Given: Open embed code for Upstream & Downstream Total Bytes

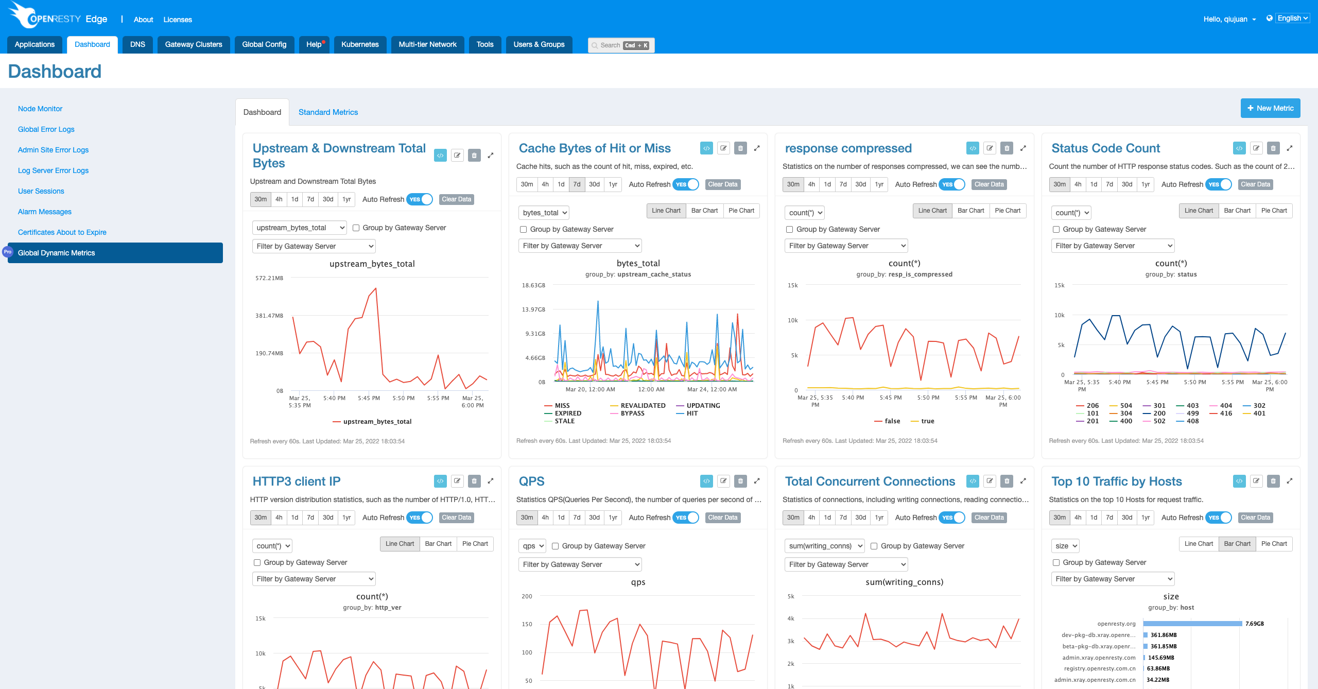Looking at the screenshot, I should tap(440, 156).
